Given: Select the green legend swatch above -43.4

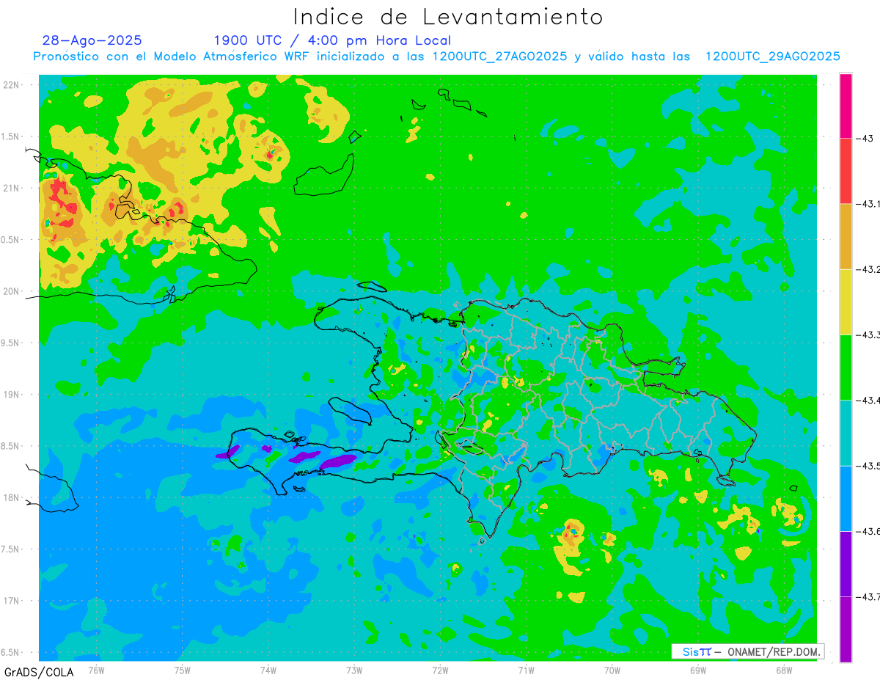Looking at the screenshot, I should pyautogui.click(x=846, y=367).
